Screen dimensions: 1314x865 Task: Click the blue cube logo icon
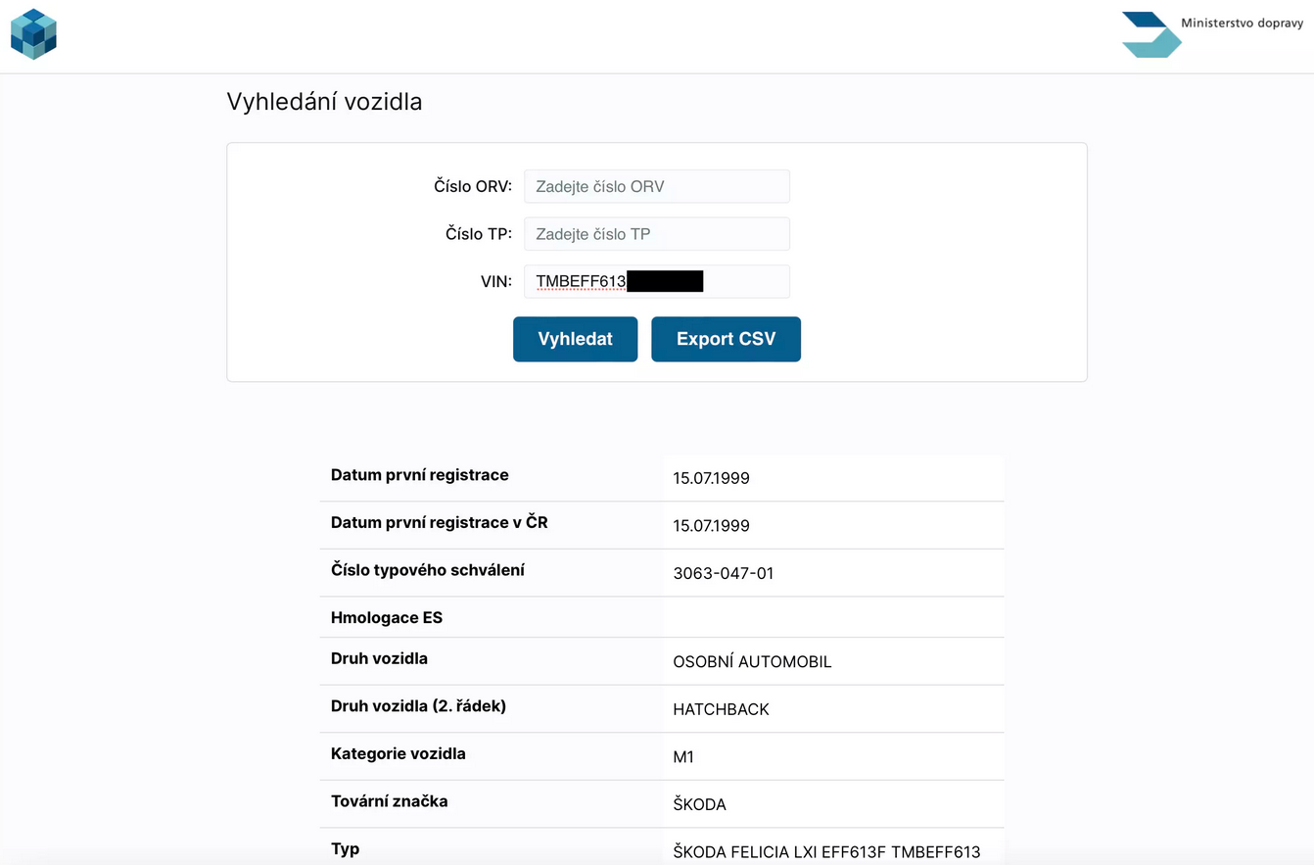point(33,33)
